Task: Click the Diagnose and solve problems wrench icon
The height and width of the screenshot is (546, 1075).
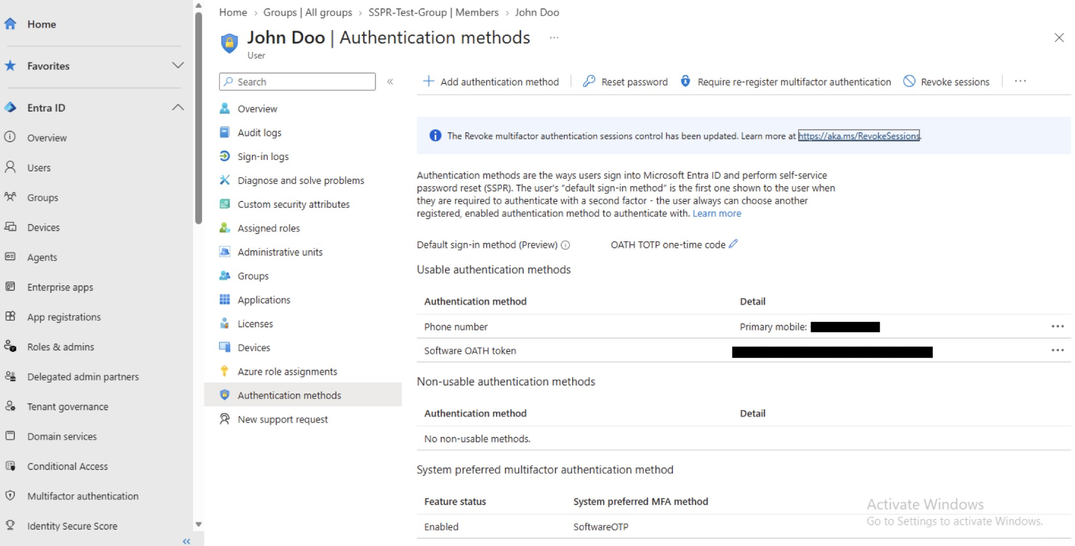Action: (x=224, y=180)
